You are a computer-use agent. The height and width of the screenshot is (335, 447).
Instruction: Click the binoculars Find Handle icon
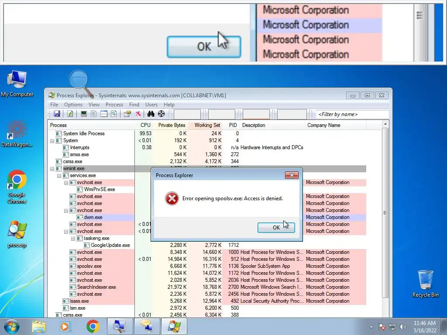point(151,114)
